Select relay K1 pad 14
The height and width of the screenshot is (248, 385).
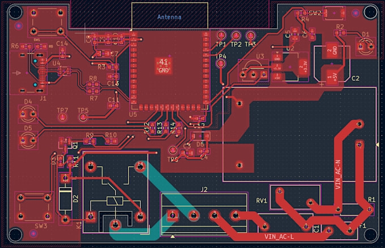(x=140, y=167)
